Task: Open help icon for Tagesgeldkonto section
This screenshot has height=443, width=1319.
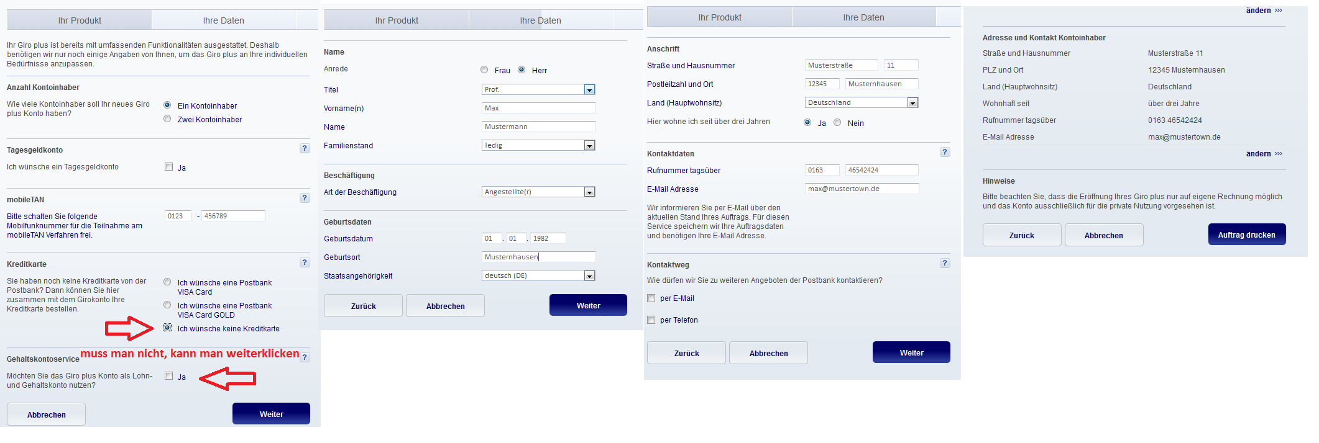Action: point(305,148)
